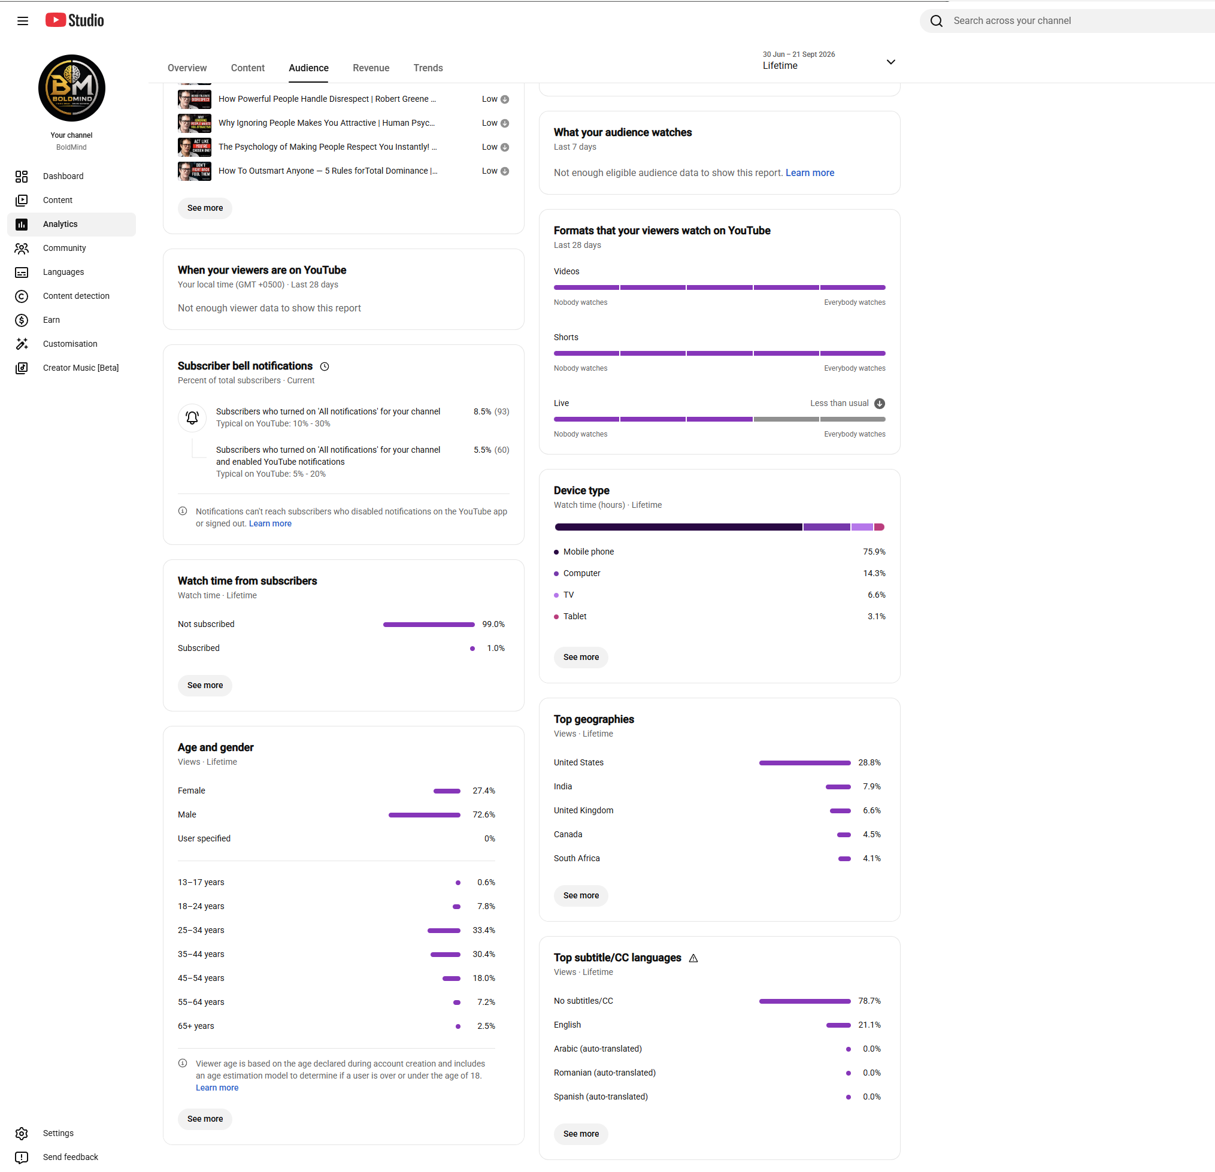Click the Live 'Less than usual' down-arrow icon

click(879, 404)
